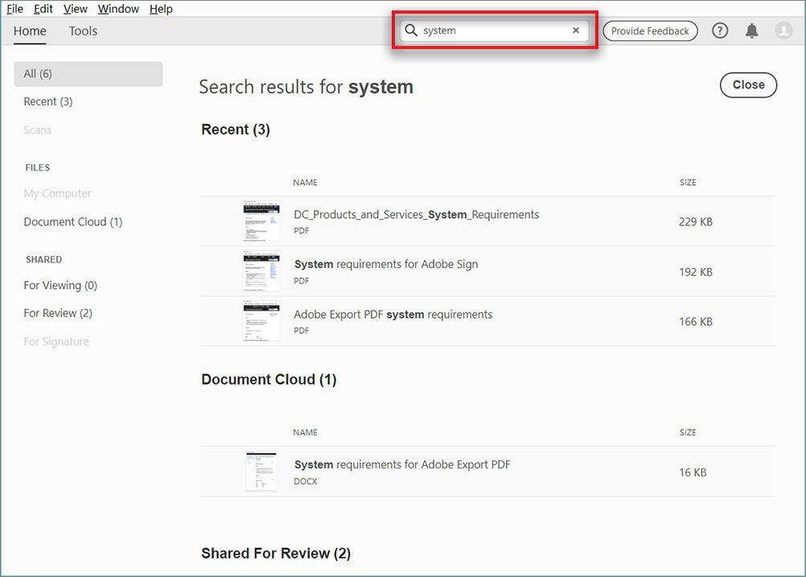This screenshot has height=577, width=806.
Task: Click the Recent (3) section heading
Action: click(x=236, y=130)
